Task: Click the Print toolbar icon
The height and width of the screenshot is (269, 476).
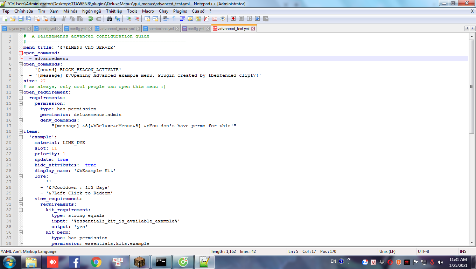Action: click(53, 19)
